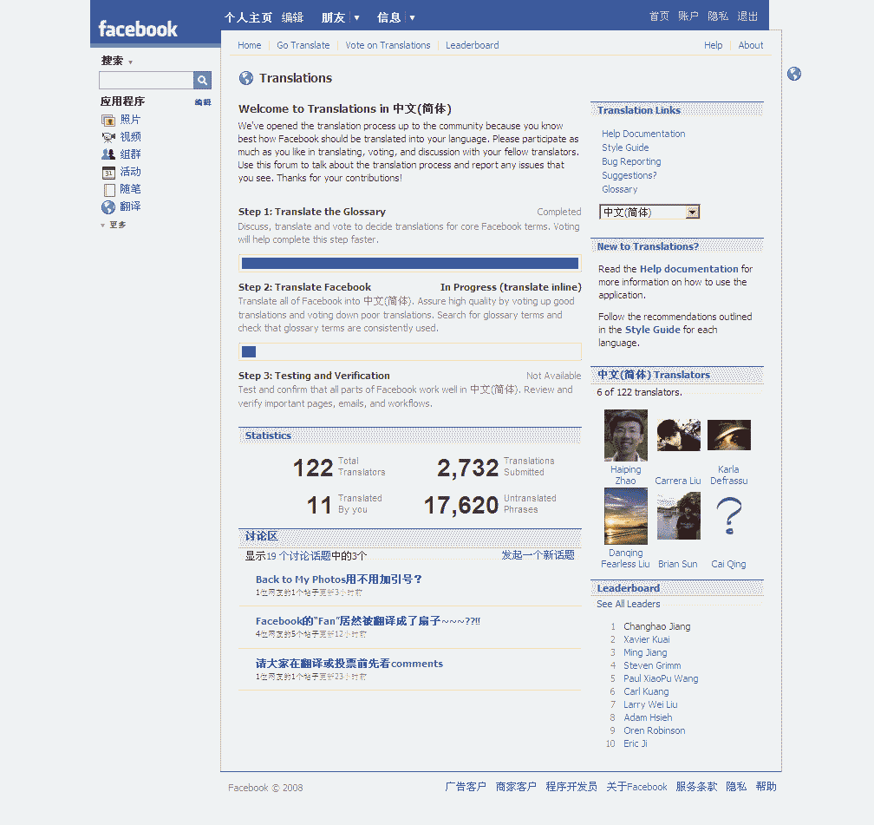Viewport: 874px width, 825px height.
Task: Click bold Help documentation link in New to Translations
Action: point(689,269)
